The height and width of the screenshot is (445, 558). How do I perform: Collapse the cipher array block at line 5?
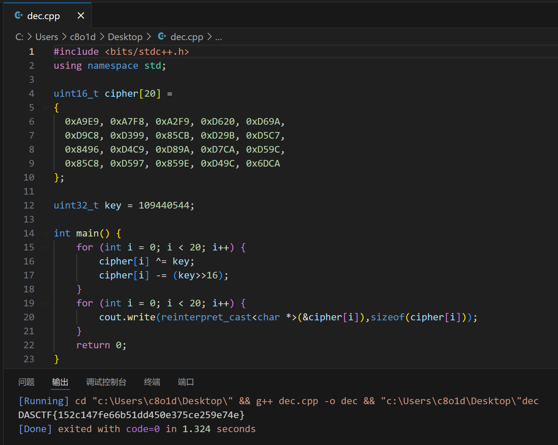[x=45, y=107]
